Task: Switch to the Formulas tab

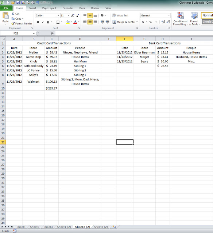Action: pyautogui.click(x=68, y=8)
